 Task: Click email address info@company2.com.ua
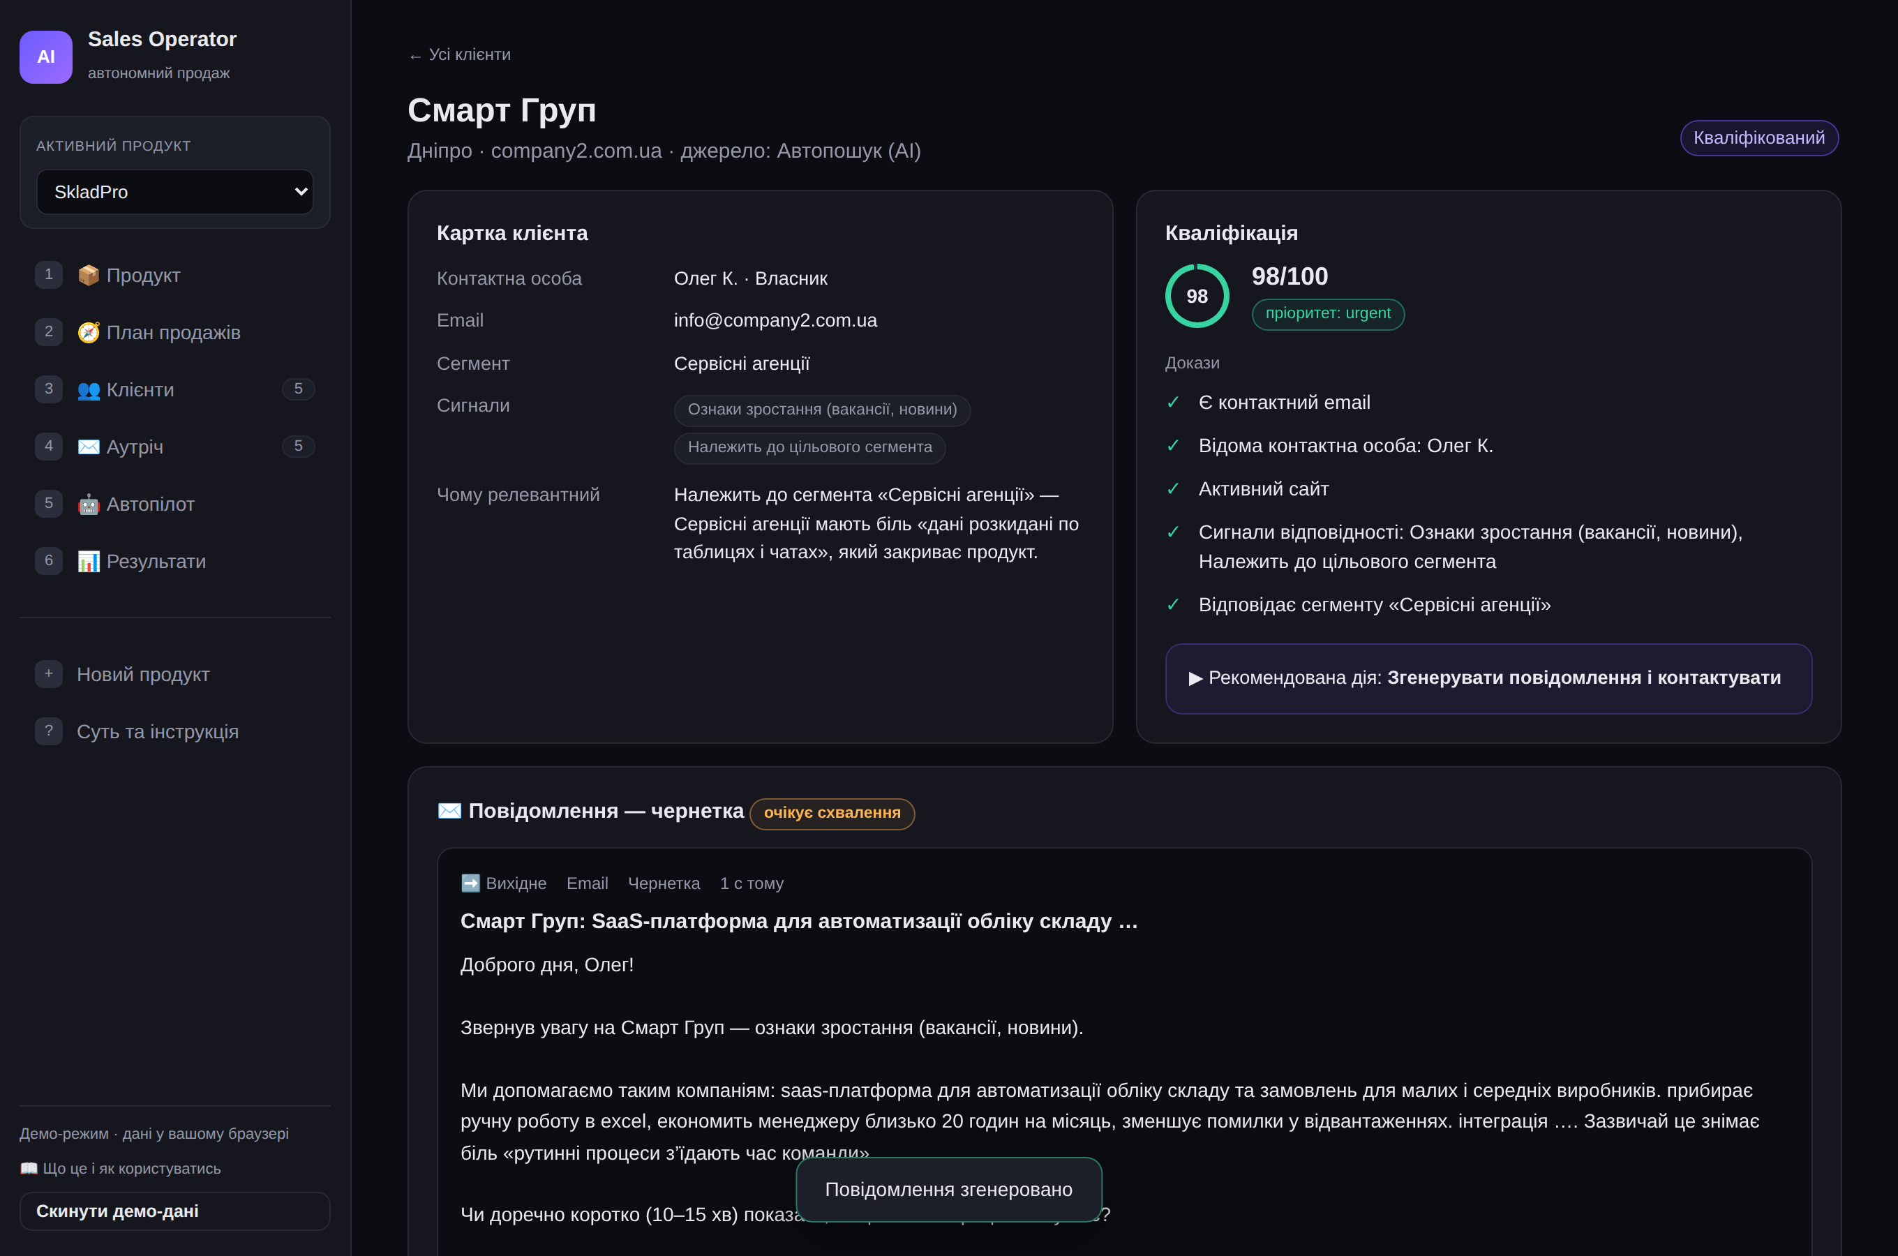pyautogui.click(x=775, y=320)
